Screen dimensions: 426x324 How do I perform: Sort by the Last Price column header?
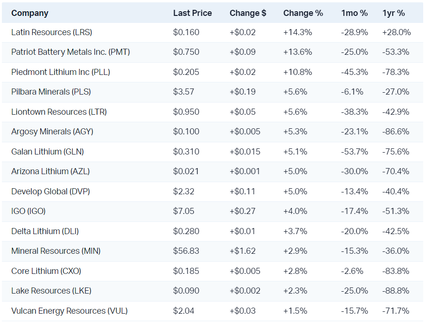pyautogui.click(x=192, y=13)
